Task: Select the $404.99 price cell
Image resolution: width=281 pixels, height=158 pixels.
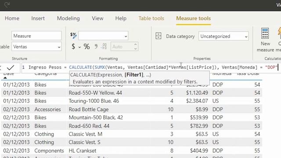Action: click(199, 151)
